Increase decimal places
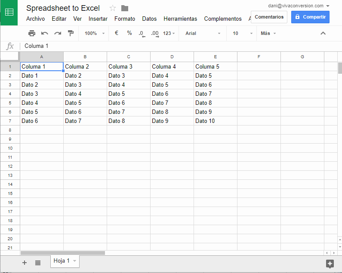The width and height of the screenshot is (342, 273). (155, 34)
